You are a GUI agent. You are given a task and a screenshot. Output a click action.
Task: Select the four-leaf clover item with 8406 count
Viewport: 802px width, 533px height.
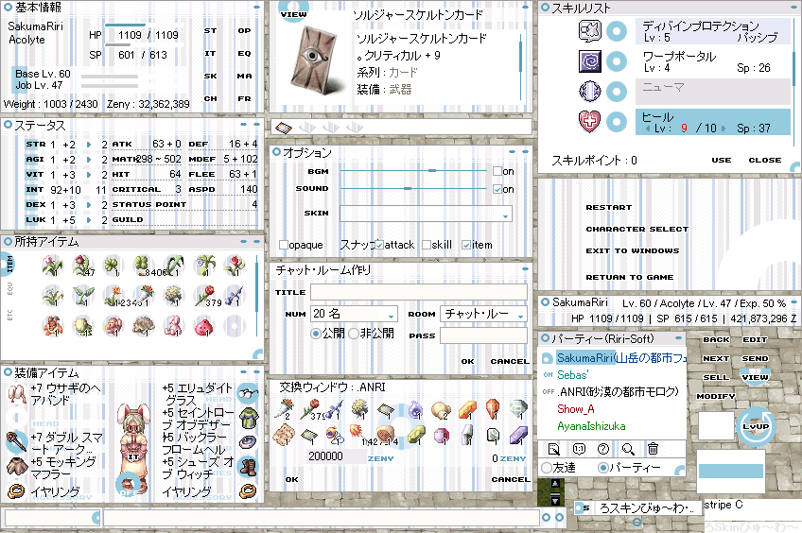(x=143, y=266)
